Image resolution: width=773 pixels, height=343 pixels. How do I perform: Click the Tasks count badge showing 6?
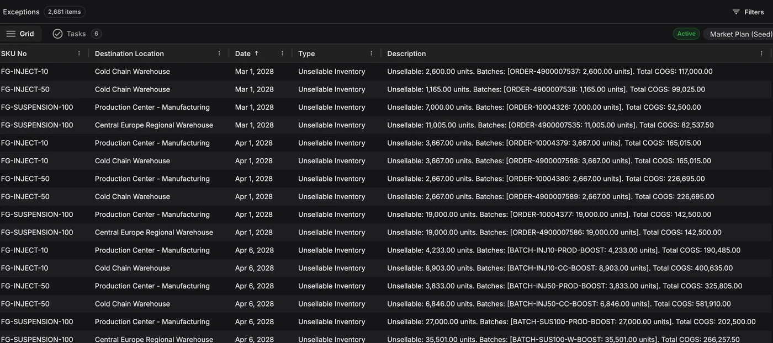[96, 34]
